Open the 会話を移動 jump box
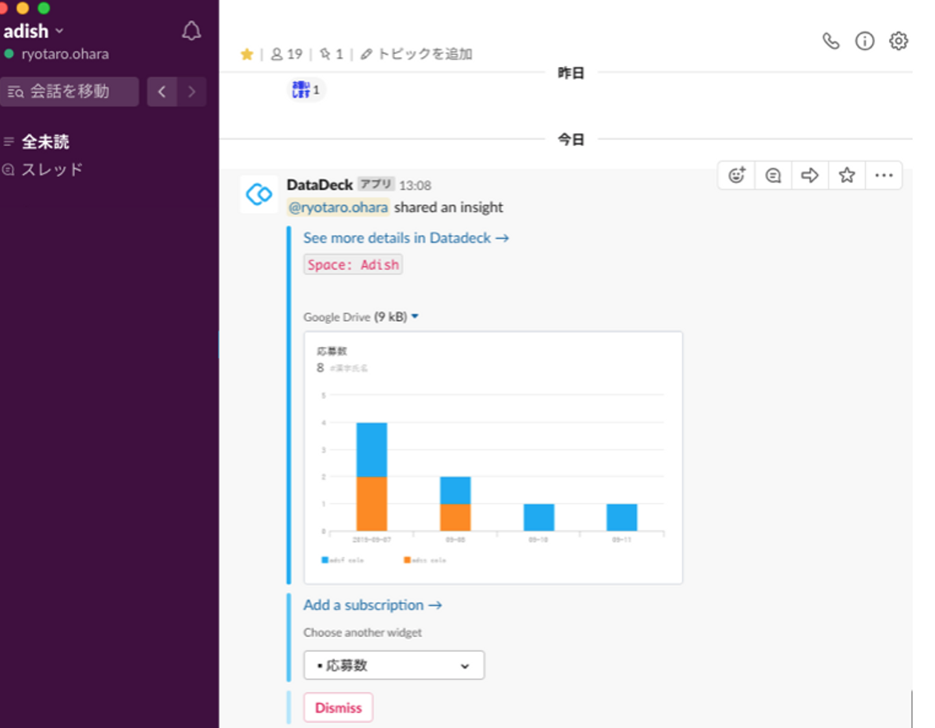 pos(69,92)
